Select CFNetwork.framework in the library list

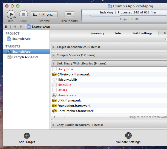click(x=109, y=74)
